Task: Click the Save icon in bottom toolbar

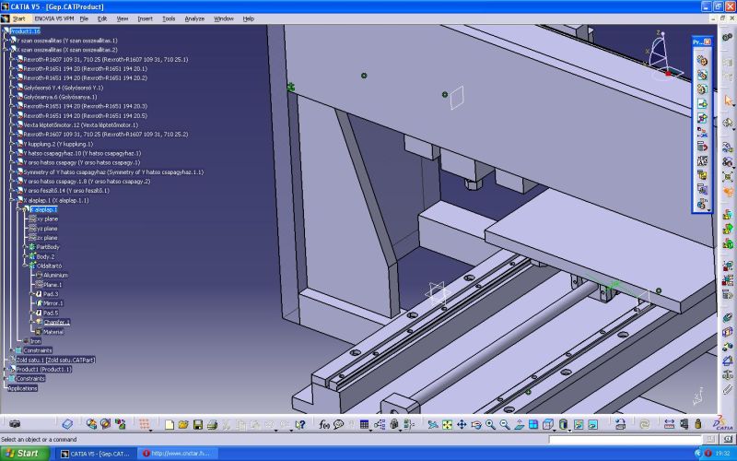Action: (x=197, y=424)
